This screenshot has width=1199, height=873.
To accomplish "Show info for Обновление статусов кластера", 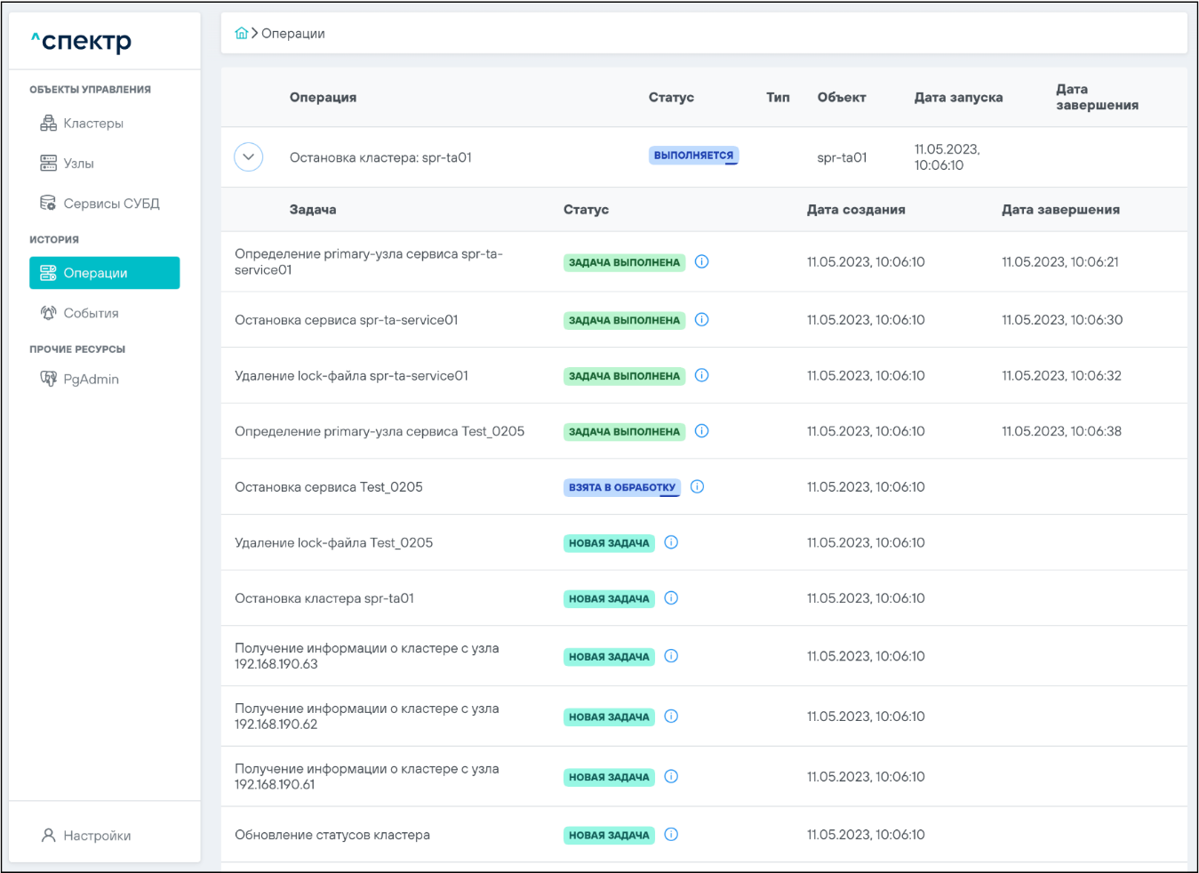I will [671, 835].
